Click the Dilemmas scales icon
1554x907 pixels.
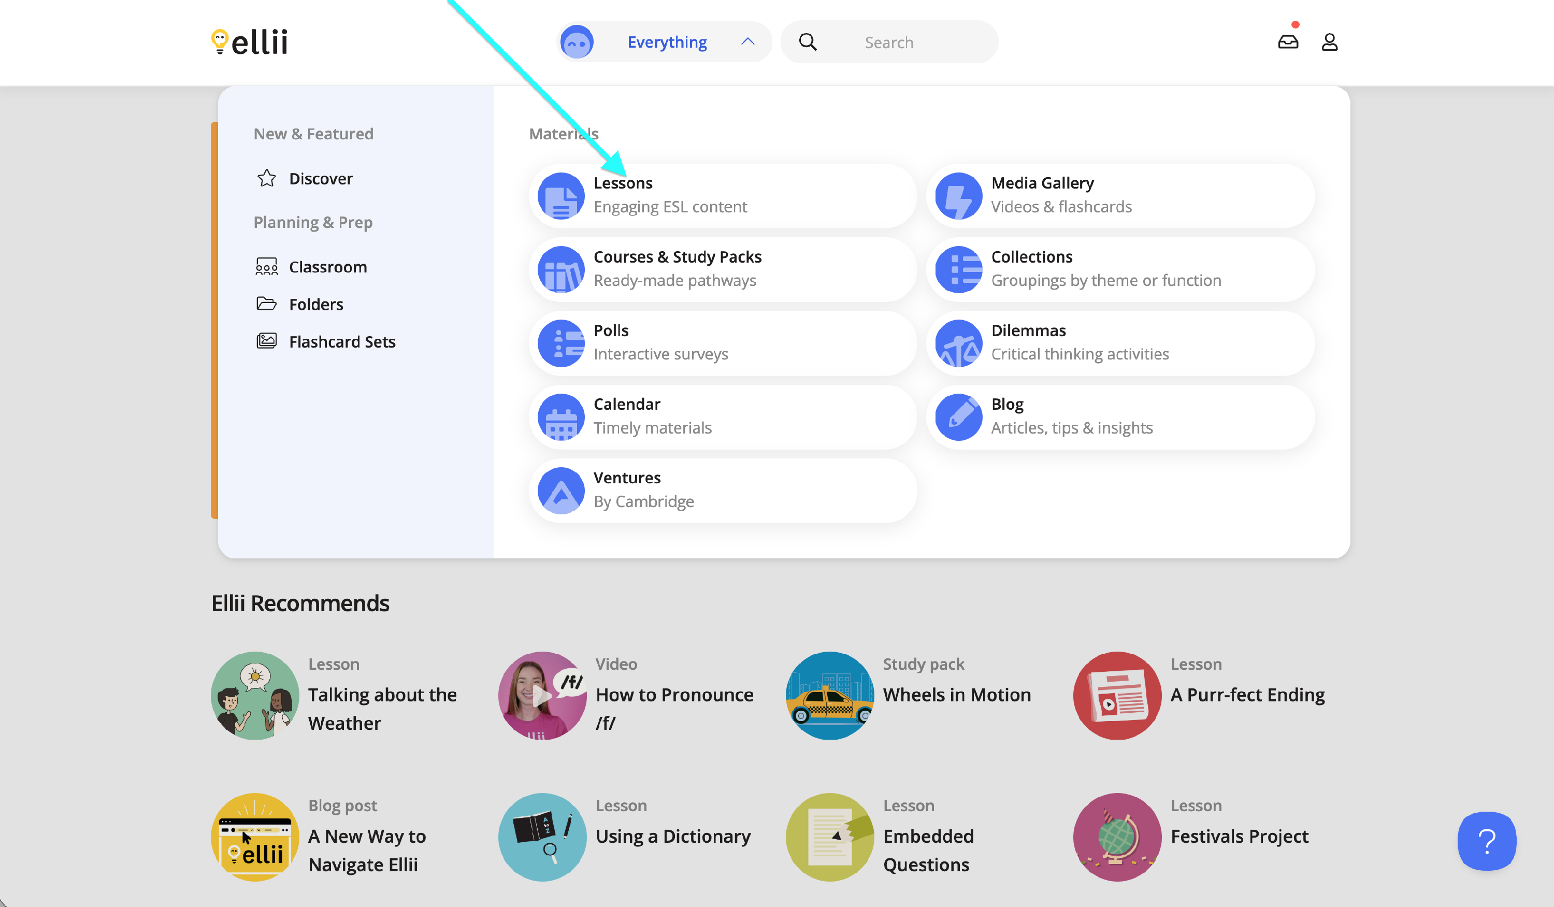tap(958, 343)
